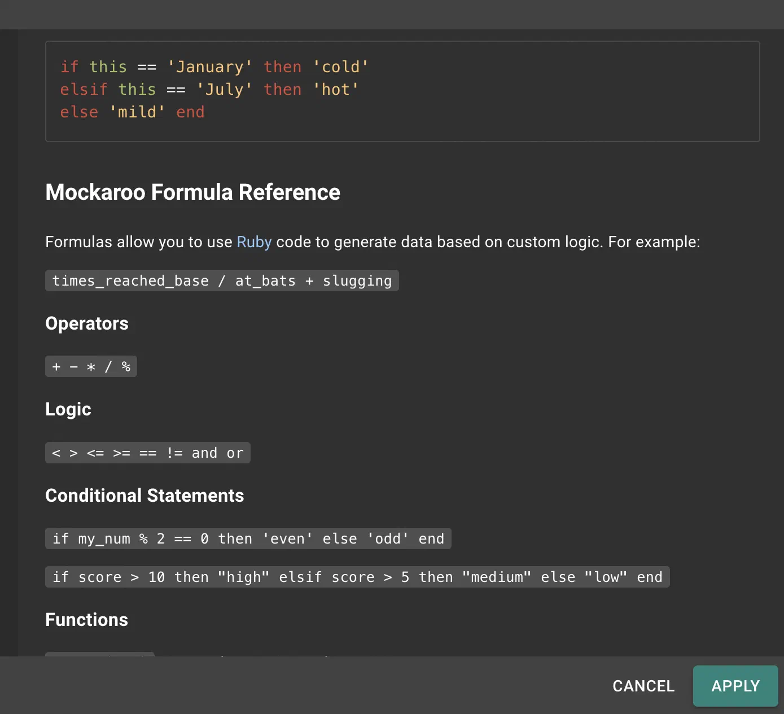Open the Ruby hyperlink
This screenshot has height=714, width=784.
(x=254, y=242)
